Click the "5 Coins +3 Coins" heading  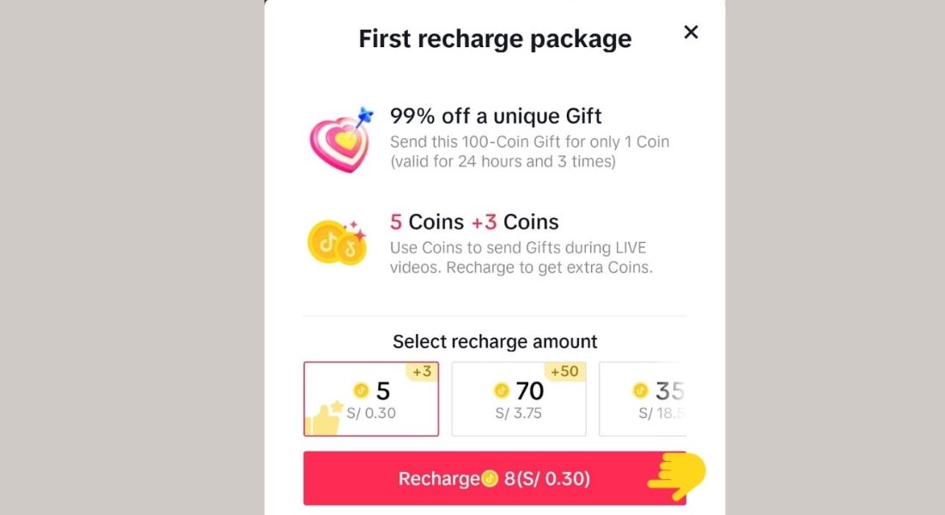(x=474, y=221)
